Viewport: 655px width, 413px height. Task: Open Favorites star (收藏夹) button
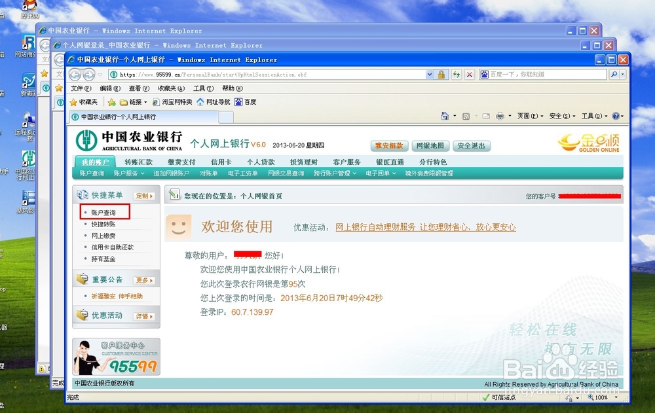[x=84, y=102]
